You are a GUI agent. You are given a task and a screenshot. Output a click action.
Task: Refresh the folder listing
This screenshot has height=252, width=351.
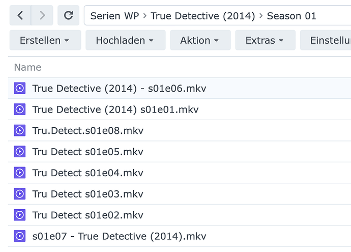pos(68,16)
